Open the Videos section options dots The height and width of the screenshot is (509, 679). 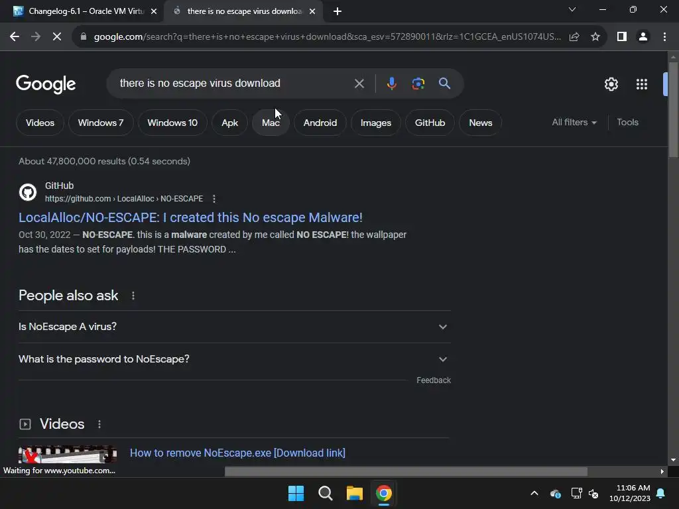99,424
